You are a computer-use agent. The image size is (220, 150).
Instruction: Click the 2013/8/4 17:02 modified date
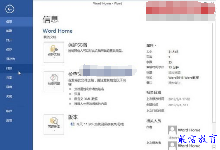pos(179,99)
